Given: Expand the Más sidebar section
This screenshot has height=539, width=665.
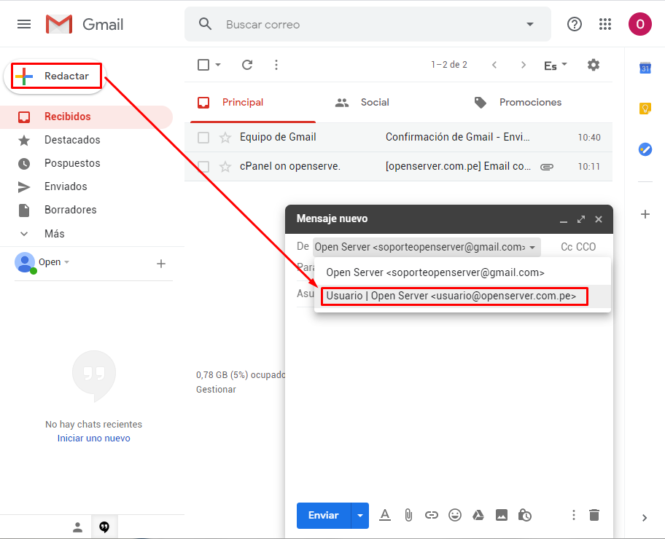Looking at the screenshot, I should coord(54,234).
